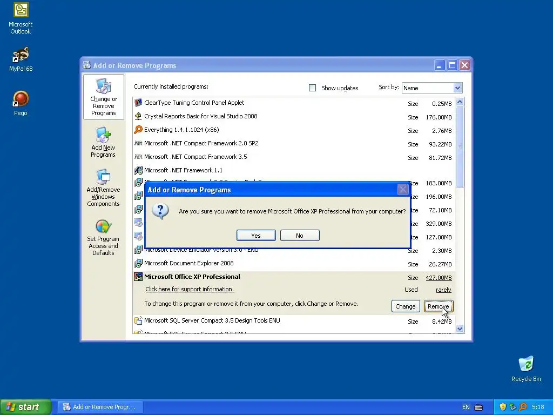Select Crystal Reports Basic for Visual Studio 2008
The width and height of the screenshot is (553, 415).
[x=201, y=116]
